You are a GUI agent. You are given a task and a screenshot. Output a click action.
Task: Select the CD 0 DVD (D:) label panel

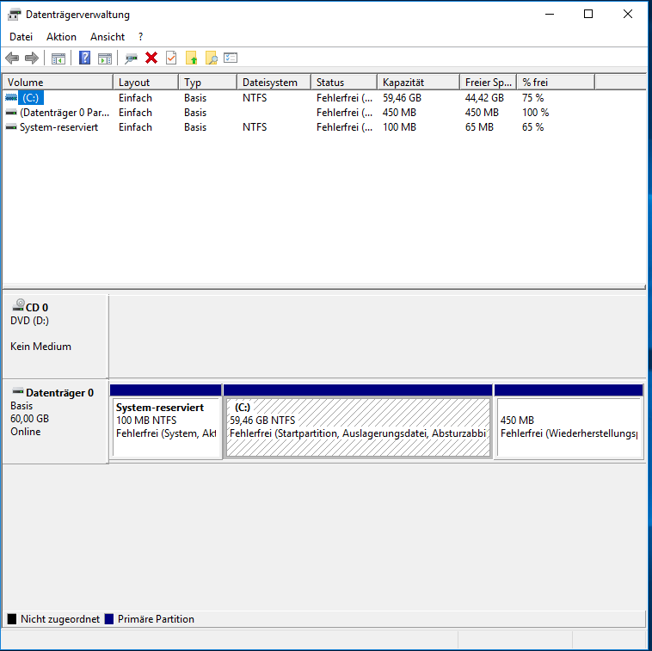coord(55,335)
